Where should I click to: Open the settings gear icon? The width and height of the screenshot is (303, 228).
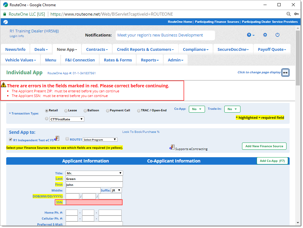click(x=265, y=35)
